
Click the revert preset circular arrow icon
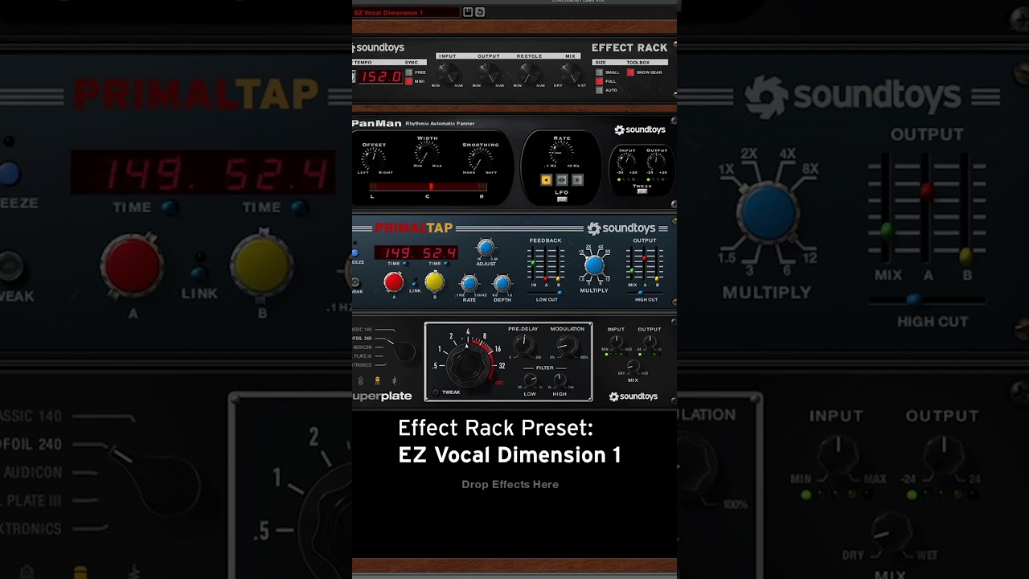pyautogui.click(x=480, y=12)
